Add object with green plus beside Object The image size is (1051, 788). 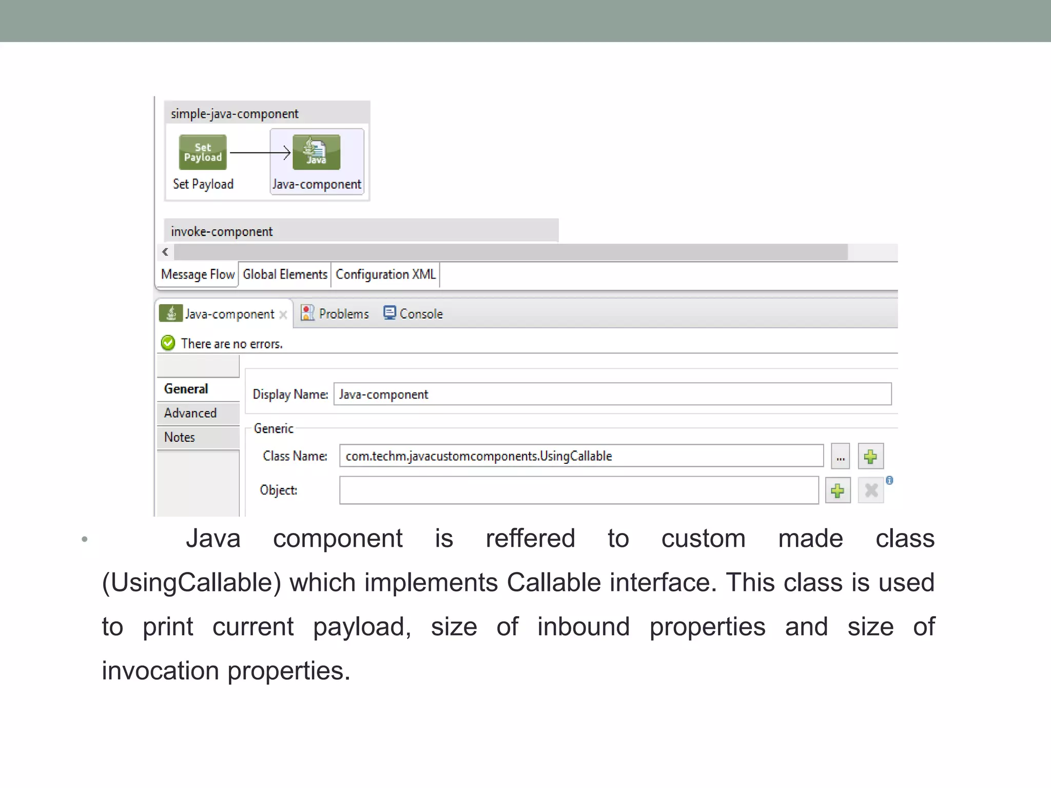[x=838, y=490]
